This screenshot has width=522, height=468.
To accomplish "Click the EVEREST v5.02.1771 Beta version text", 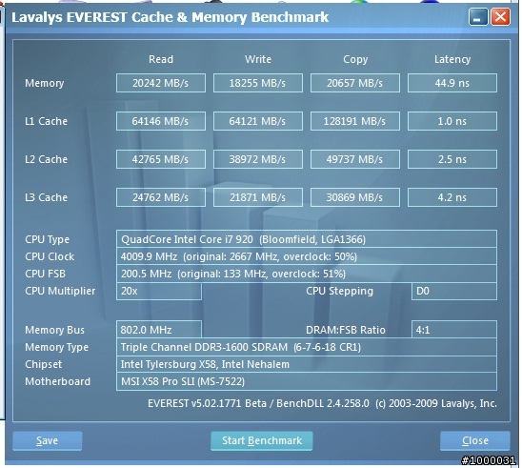I will tap(322, 403).
